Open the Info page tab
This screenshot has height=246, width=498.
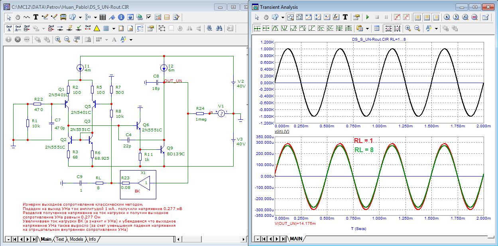92,239
